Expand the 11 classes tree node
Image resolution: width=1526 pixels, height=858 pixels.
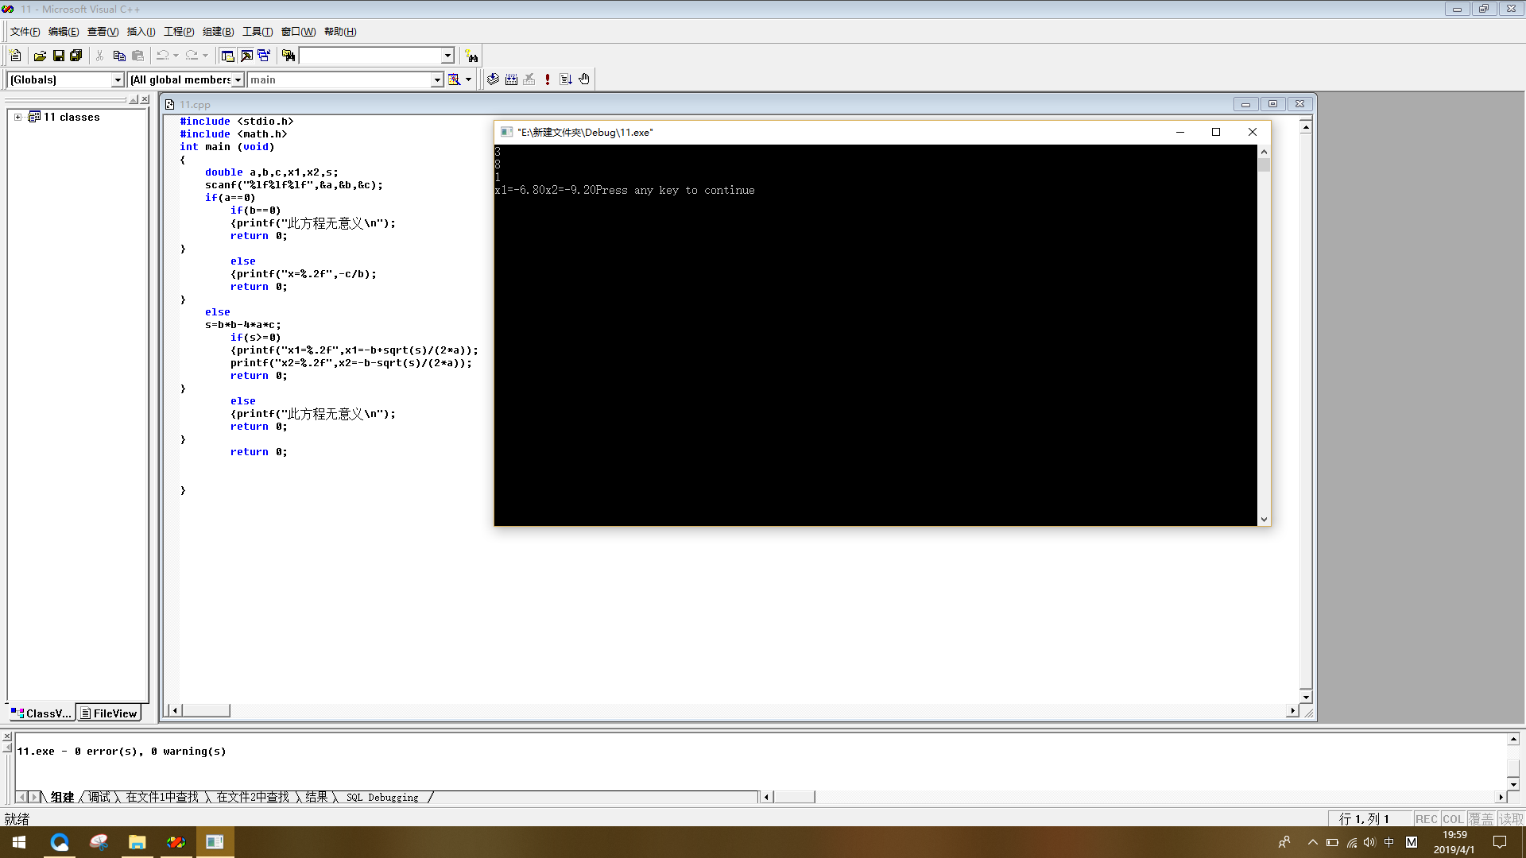coord(17,117)
